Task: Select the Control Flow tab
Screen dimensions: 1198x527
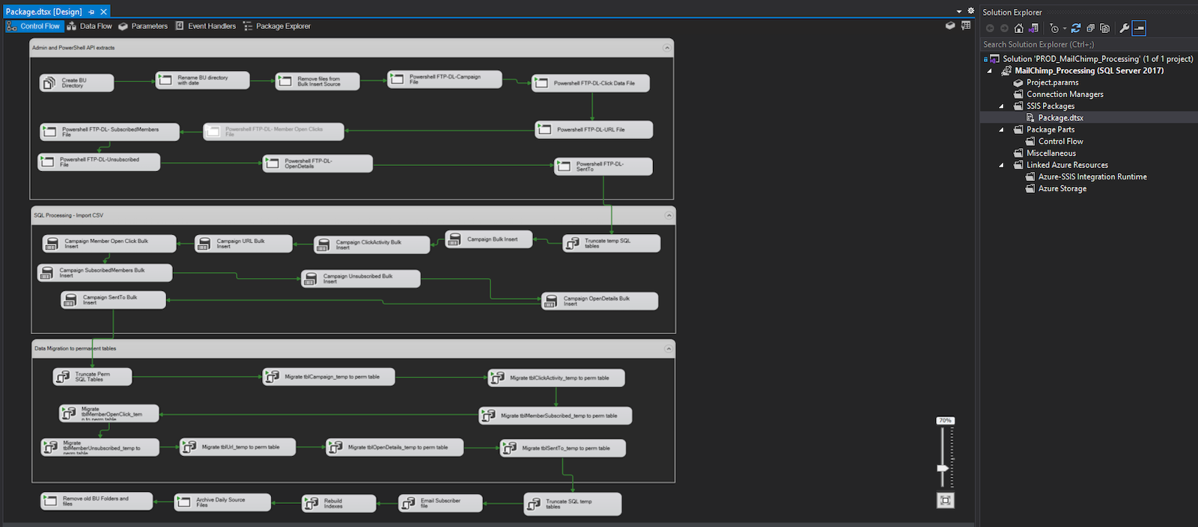Action: click(34, 26)
